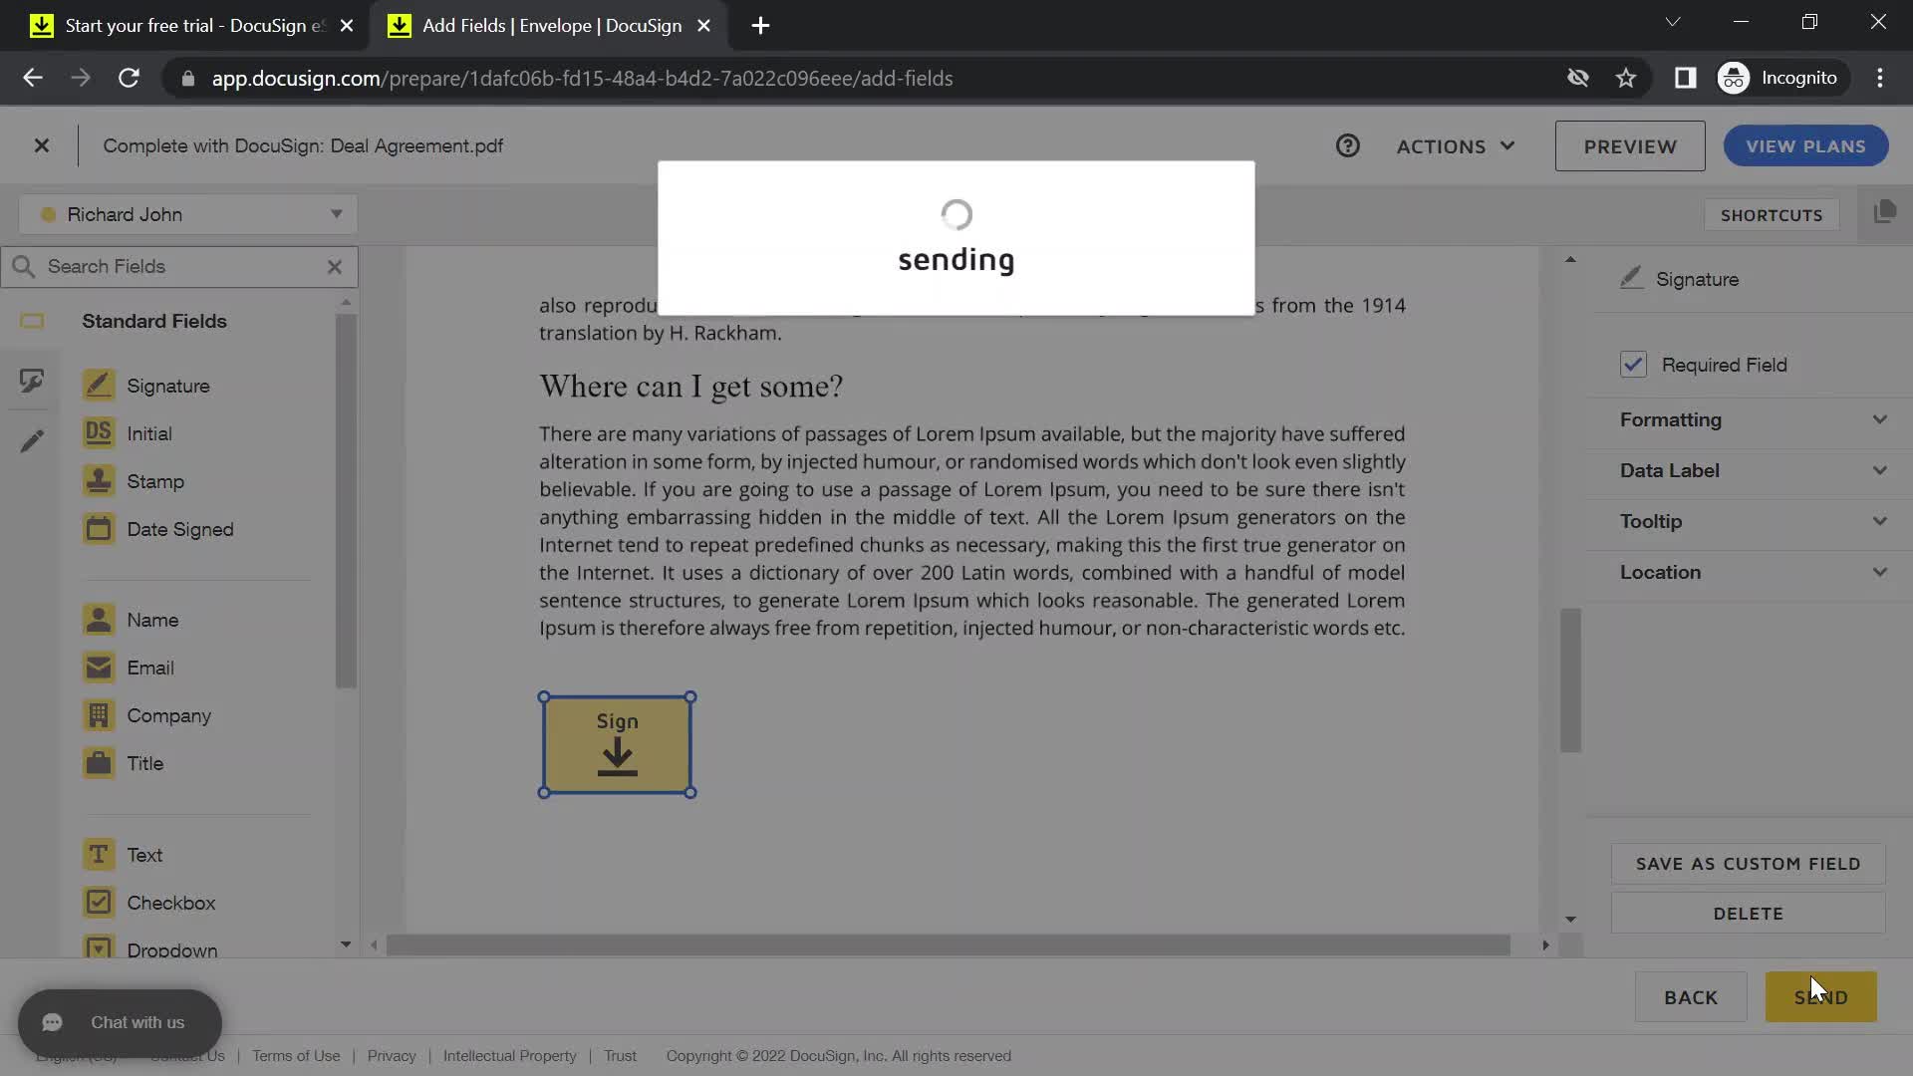
Task: Expand the Formatting section
Action: tap(1754, 419)
